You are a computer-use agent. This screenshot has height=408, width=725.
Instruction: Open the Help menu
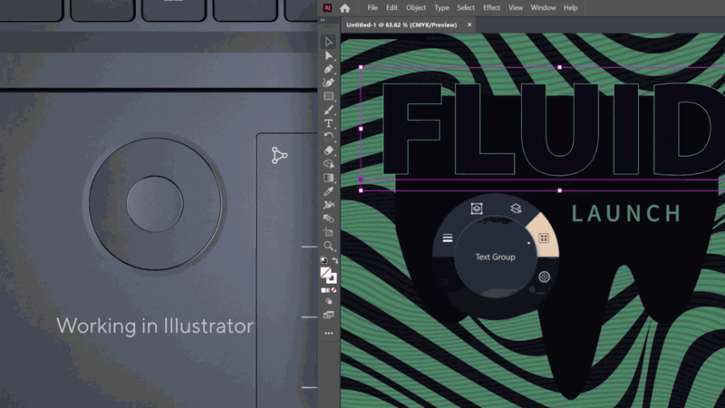pyautogui.click(x=570, y=8)
